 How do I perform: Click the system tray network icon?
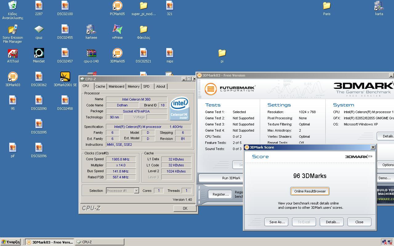[x=385, y=242]
